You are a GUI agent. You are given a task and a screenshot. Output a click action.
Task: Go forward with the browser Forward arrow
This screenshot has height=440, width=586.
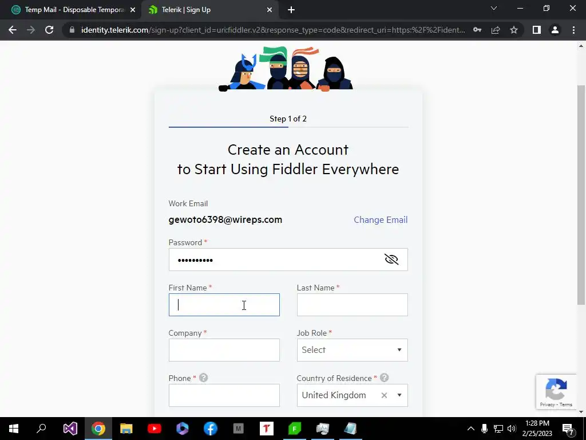point(31,30)
